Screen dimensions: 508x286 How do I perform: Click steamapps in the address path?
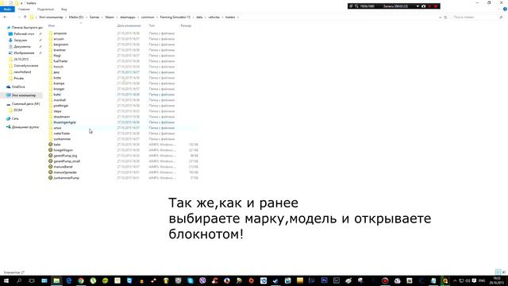(x=128, y=17)
